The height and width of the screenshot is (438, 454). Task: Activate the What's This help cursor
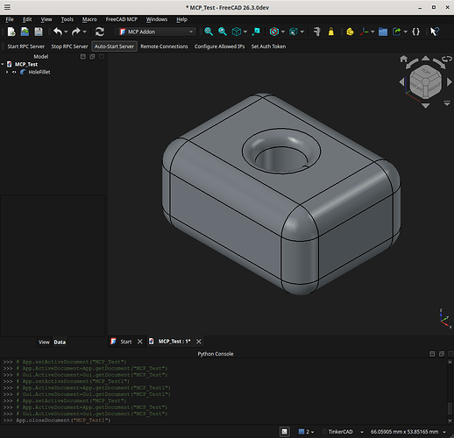click(x=435, y=32)
